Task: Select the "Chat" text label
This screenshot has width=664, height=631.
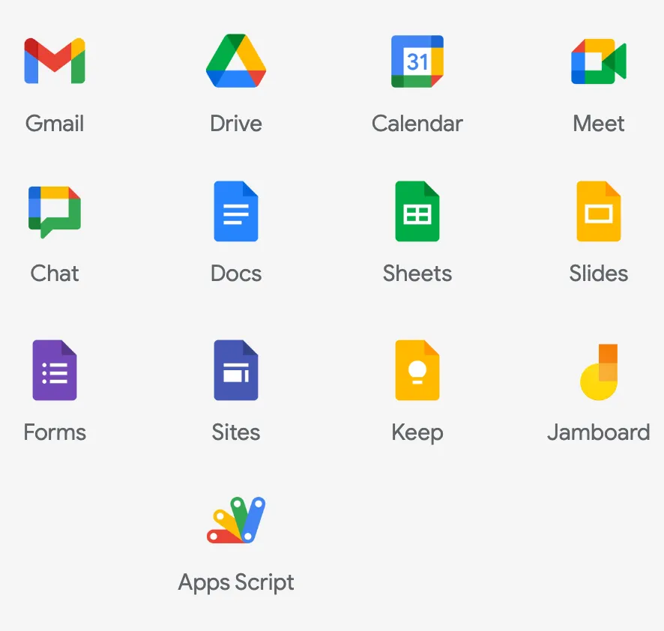Action: click(55, 273)
